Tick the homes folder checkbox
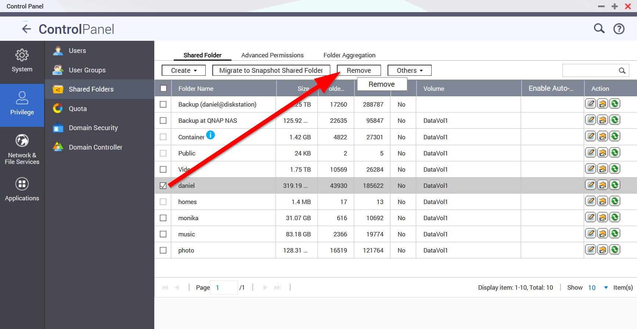Image resolution: width=637 pixels, height=329 pixels. 163,202
